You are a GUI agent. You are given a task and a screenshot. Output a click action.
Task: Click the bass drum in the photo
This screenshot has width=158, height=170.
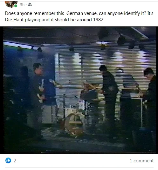pos(74,125)
